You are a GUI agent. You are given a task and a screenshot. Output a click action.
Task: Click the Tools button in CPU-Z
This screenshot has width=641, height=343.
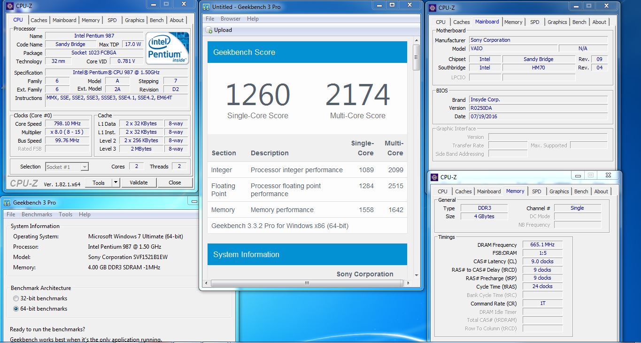(x=99, y=183)
